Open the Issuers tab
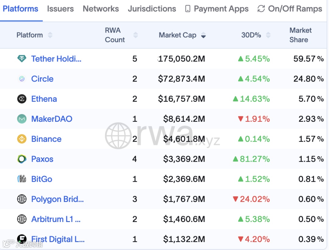This screenshot has height=250, width=329. point(60,9)
